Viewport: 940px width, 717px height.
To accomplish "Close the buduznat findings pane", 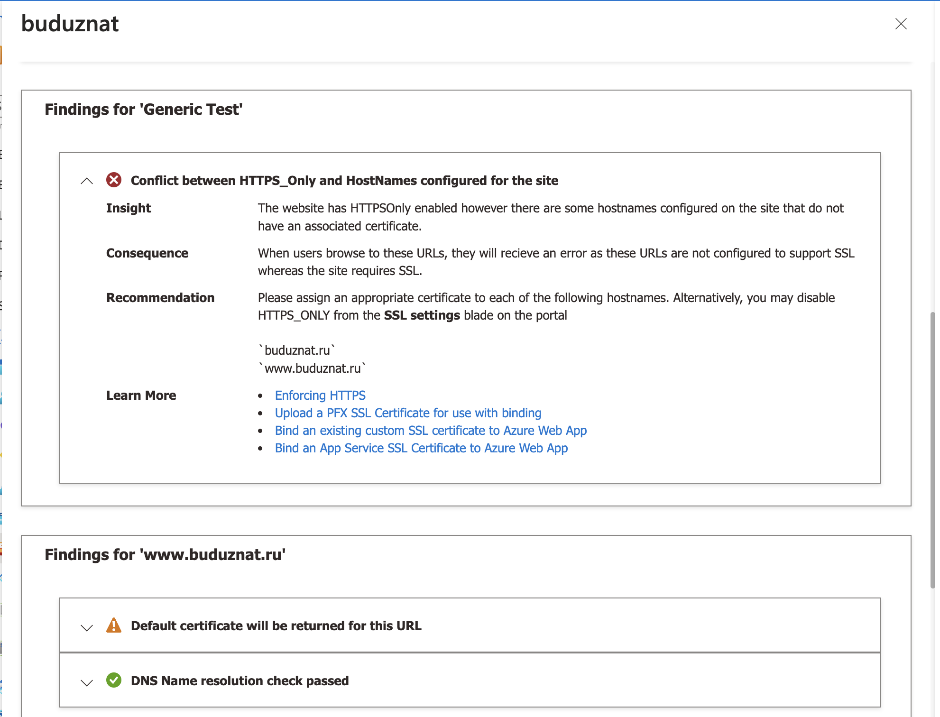I will pyautogui.click(x=901, y=24).
